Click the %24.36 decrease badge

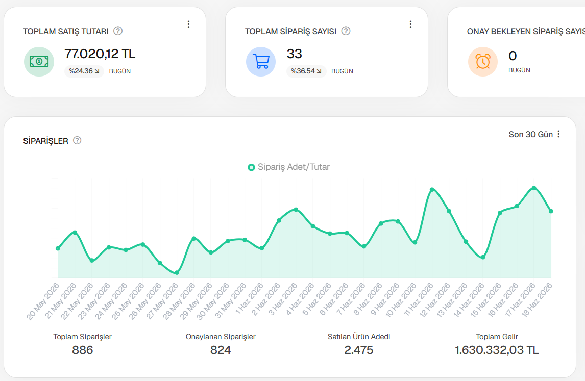click(x=84, y=71)
